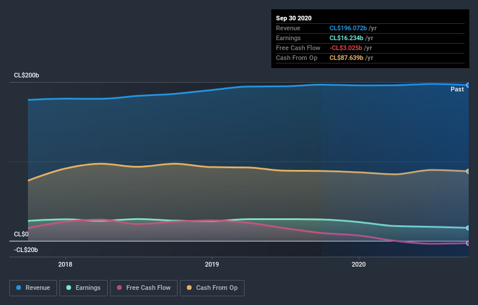This screenshot has width=478, height=305.
Task: Click the 2018 x-axis label
Action: (x=65, y=264)
